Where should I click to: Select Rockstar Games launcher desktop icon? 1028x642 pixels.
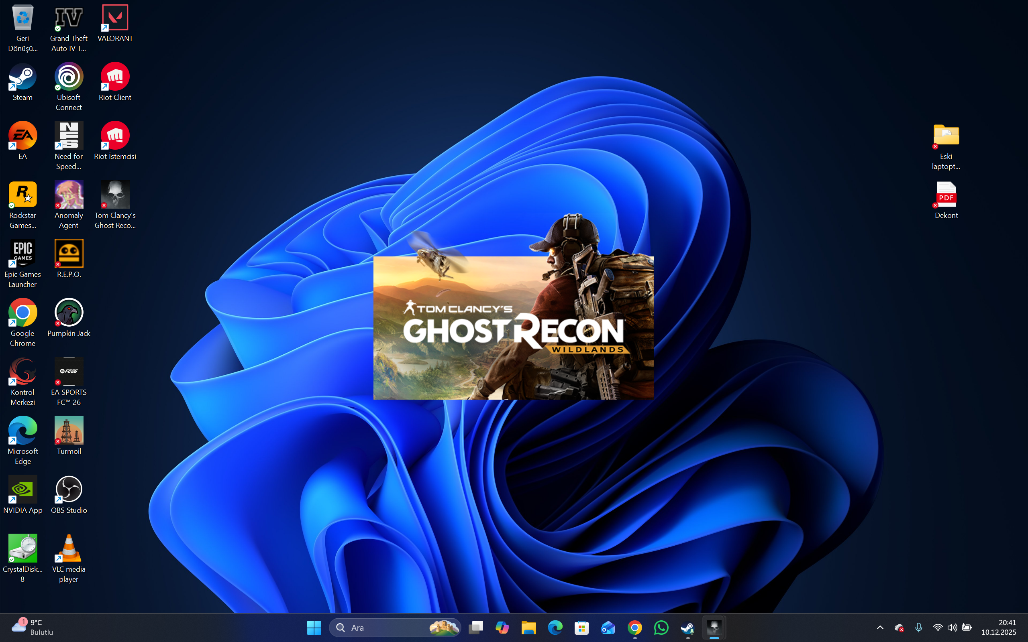(22, 205)
